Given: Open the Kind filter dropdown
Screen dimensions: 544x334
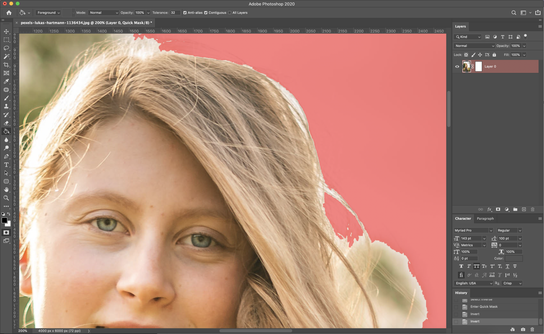Looking at the screenshot, I should click(x=467, y=37).
